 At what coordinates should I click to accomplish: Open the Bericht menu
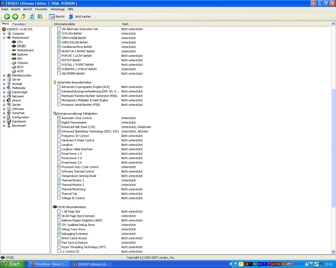tap(28, 9)
